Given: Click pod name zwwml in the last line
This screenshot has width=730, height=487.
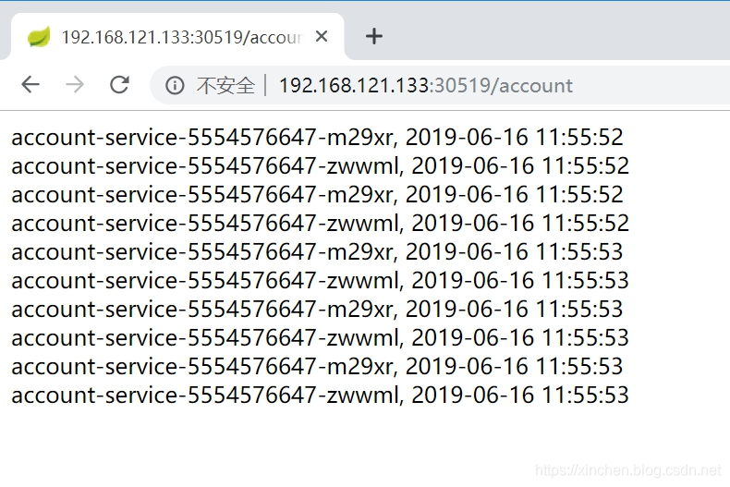Looking at the screenshot, I should [x=362, y=396].
